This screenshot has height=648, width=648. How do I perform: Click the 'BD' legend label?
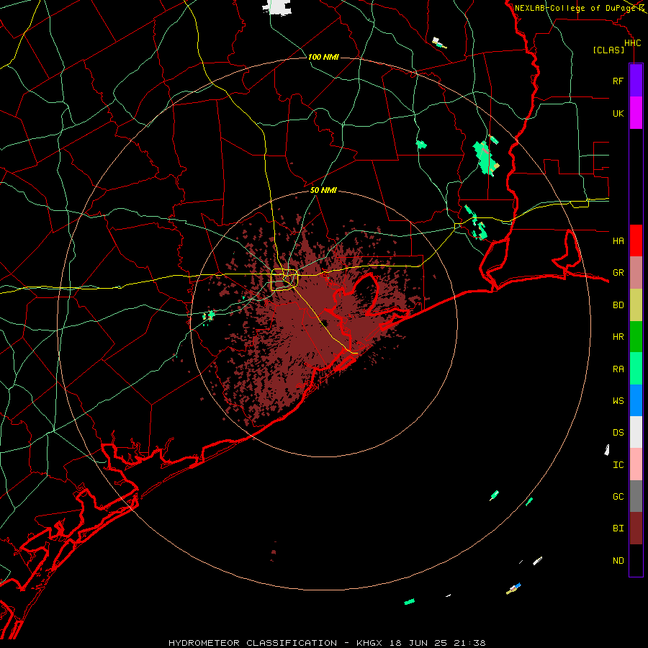coord(618,305)
